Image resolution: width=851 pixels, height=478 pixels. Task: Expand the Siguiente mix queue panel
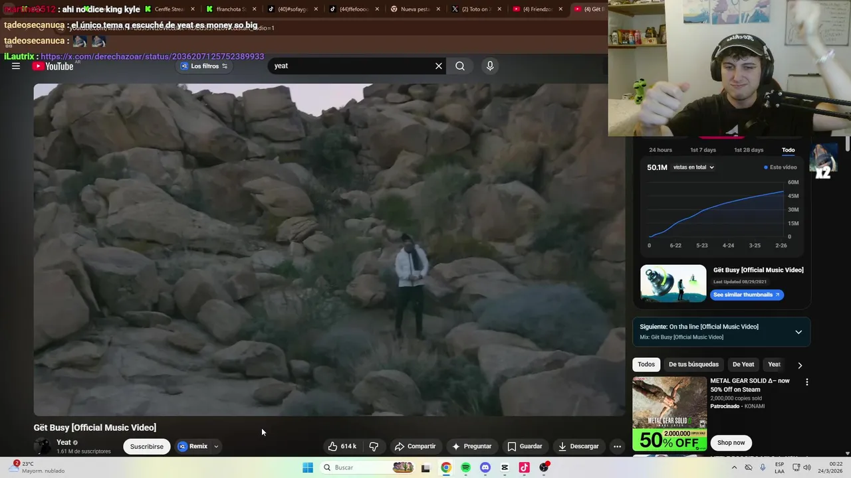point(798,332)
